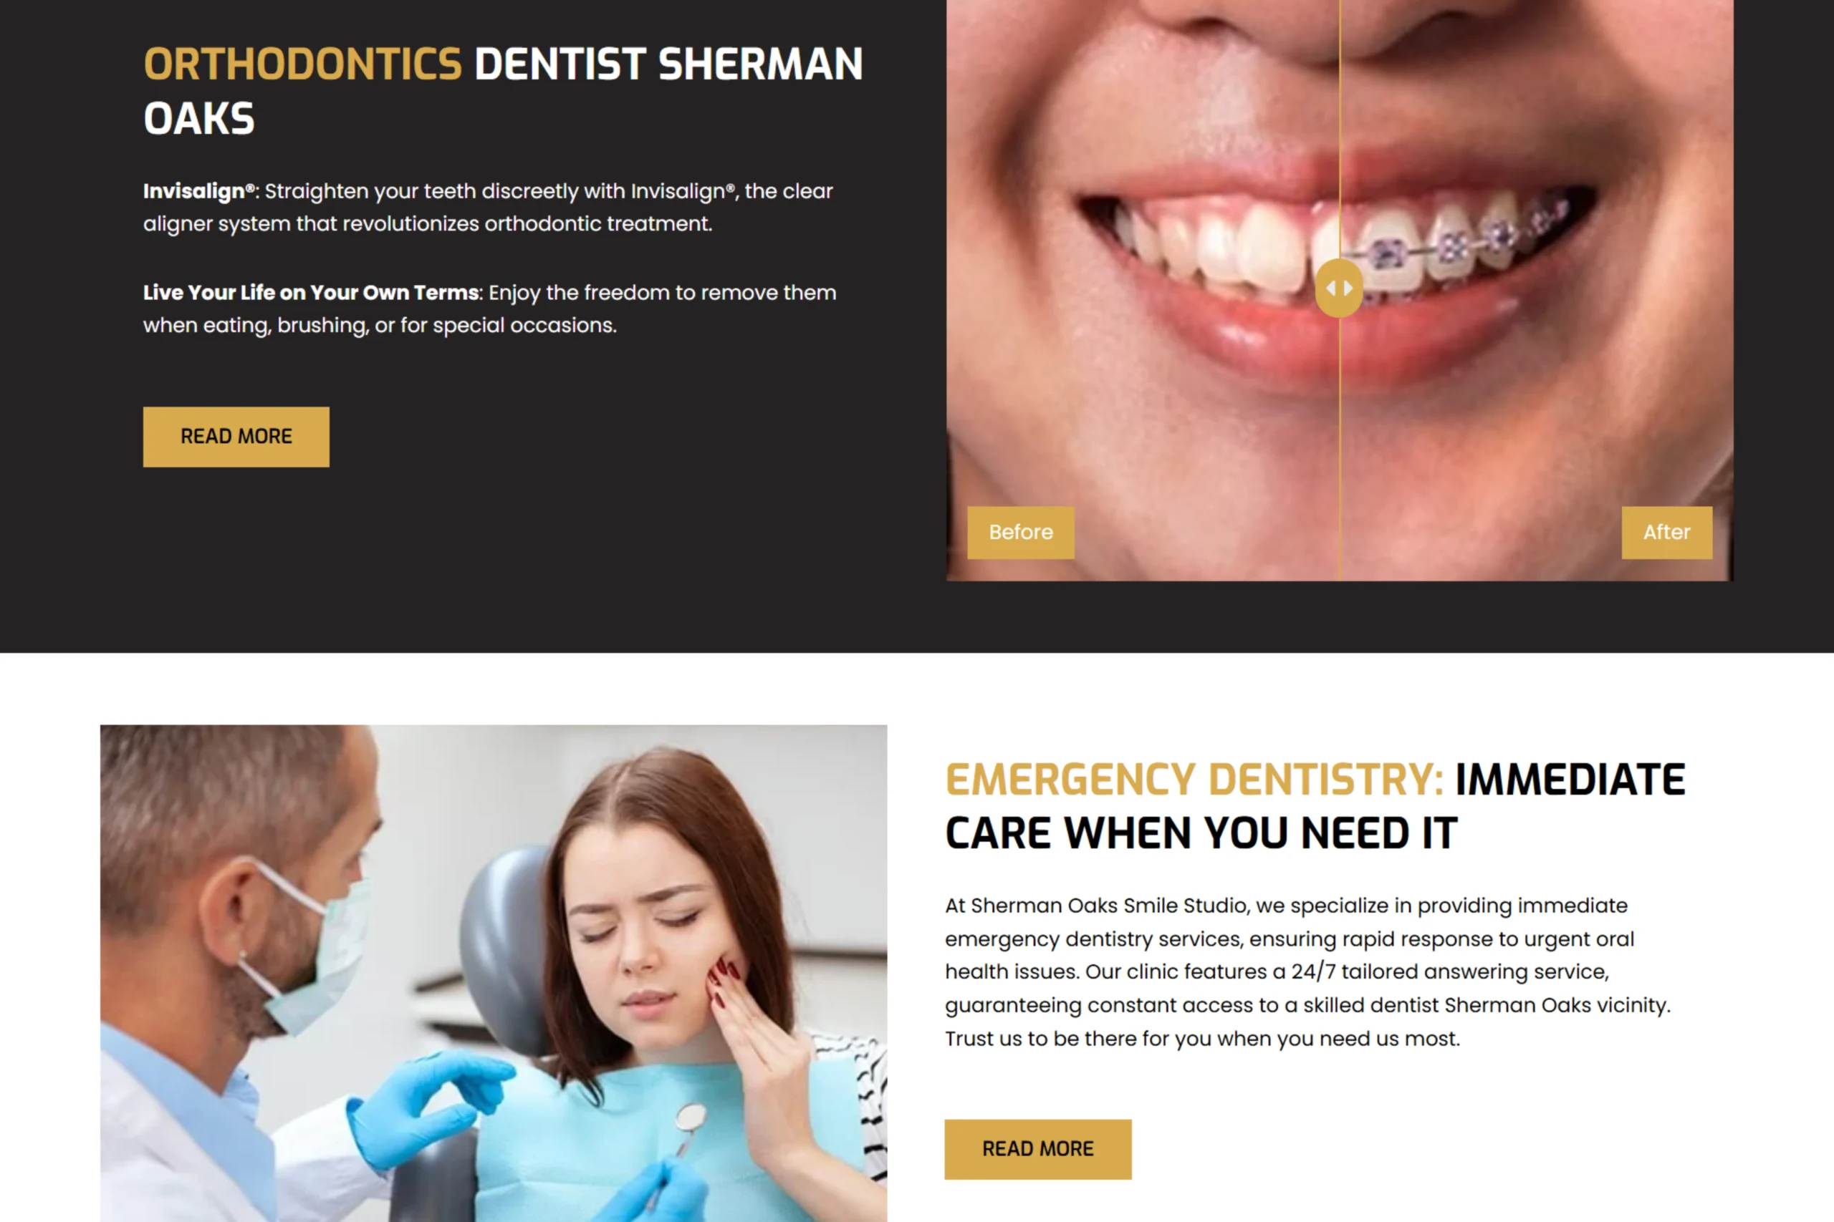The width and height of the screenshot is (1834, 1222).
Task: Click READ MORE under the Orthodontics section
Action: pos(236,437)
